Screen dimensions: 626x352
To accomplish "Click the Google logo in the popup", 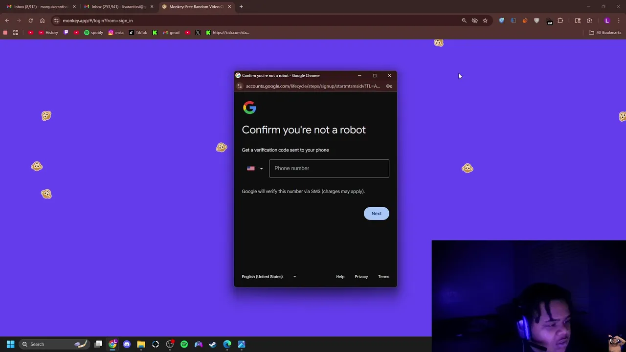I will point(249,108).
